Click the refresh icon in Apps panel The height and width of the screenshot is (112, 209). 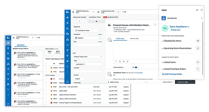coord(202,10)
